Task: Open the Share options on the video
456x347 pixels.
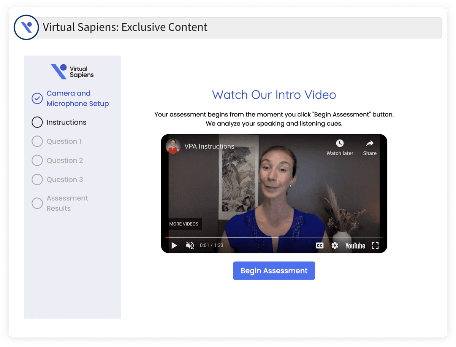Action: pyautogui.click(x=369, y=143)
